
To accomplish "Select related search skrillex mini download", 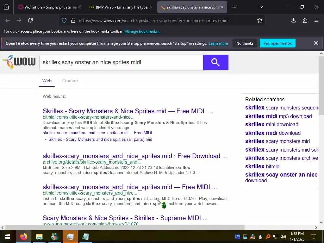I will (272, 124).
